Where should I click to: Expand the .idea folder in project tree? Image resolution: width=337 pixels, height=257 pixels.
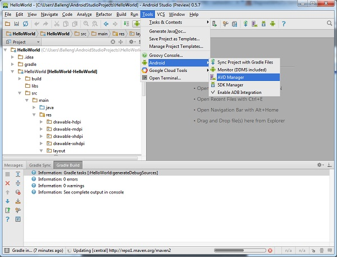pyautogui.click(x=13, y=57)
